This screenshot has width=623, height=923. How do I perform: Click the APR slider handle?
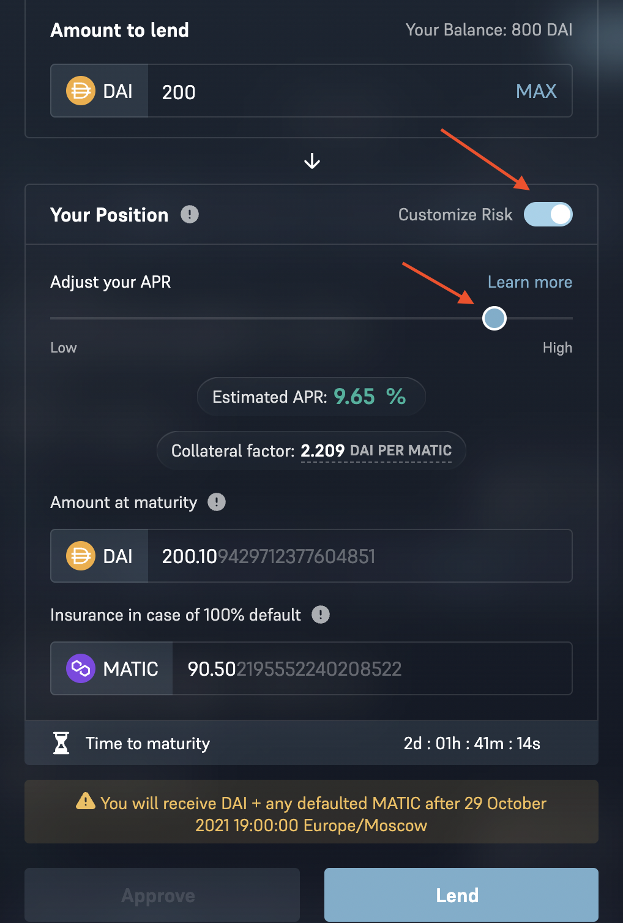point(494,318)
